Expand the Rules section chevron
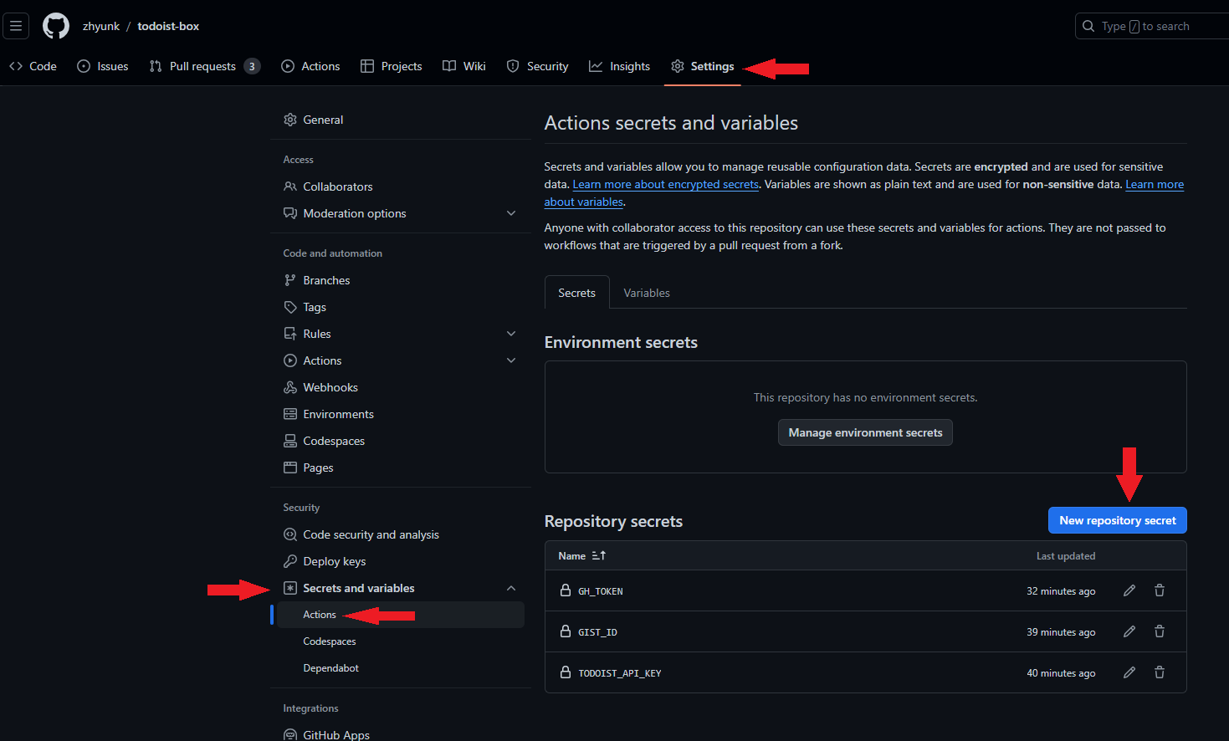Screen dimensions: 1229x741 511,334
